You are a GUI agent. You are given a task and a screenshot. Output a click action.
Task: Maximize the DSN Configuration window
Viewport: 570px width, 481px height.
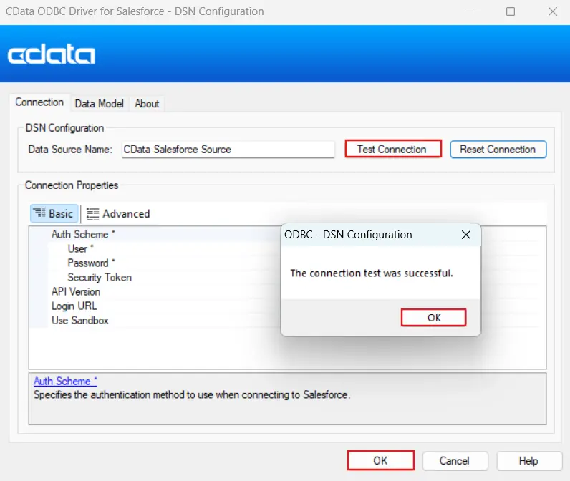click(511, 11)
